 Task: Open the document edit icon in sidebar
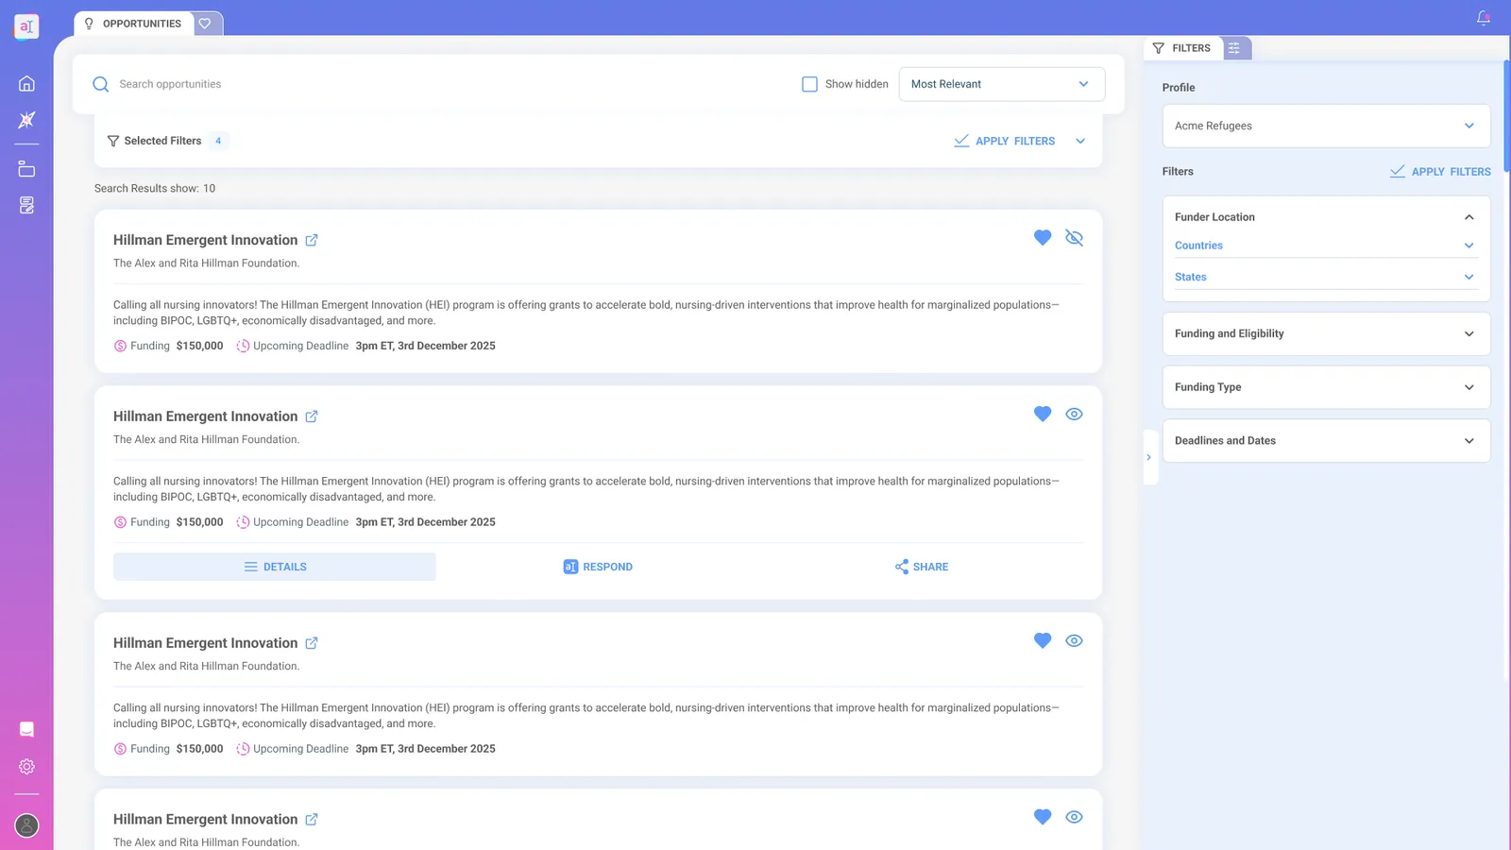pyautogui.click(x=26, y=205)
